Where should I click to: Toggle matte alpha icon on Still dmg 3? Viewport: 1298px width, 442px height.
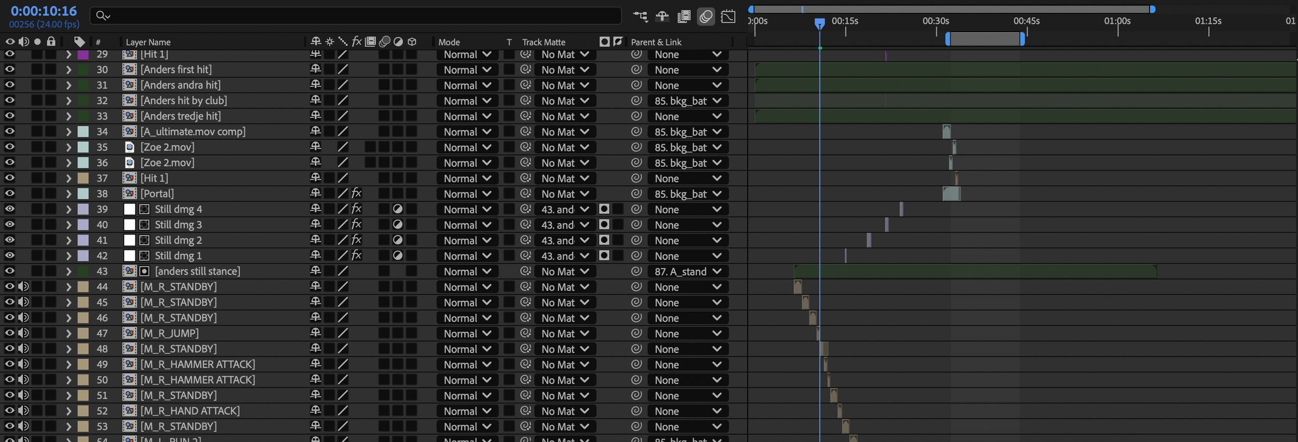pos(604,225)
